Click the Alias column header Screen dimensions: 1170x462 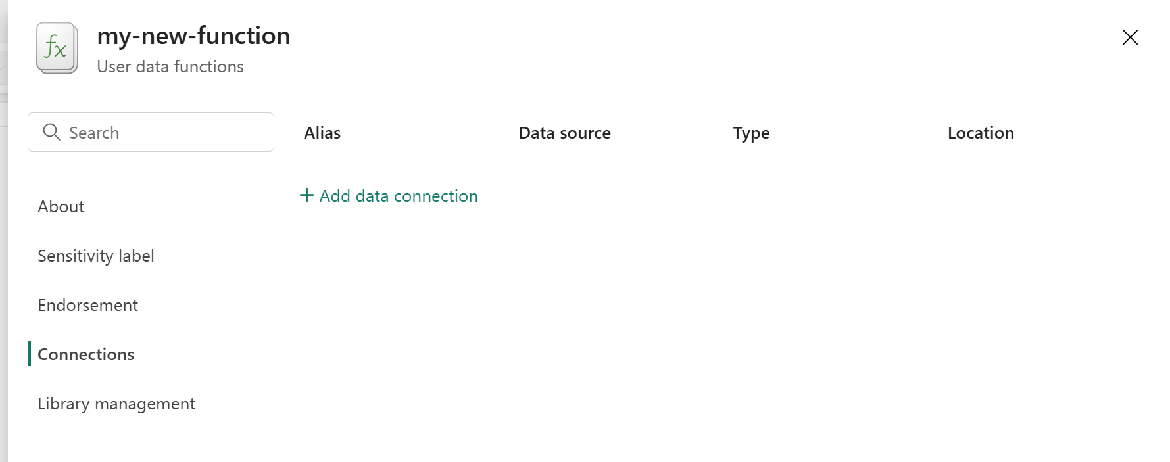coord(322,133)
